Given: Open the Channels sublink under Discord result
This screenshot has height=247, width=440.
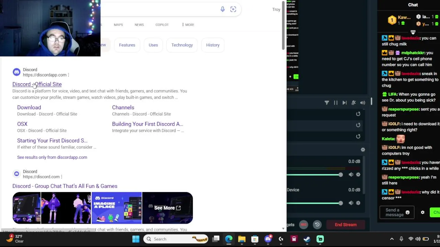Looking at the screenshot, I should click(x=123, y=107).
